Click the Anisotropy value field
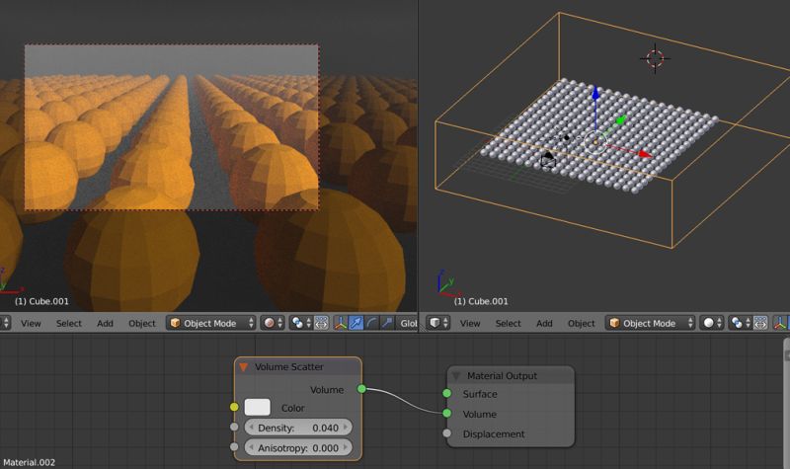Viewport: 790px width, 469px height. pos(298,447)
